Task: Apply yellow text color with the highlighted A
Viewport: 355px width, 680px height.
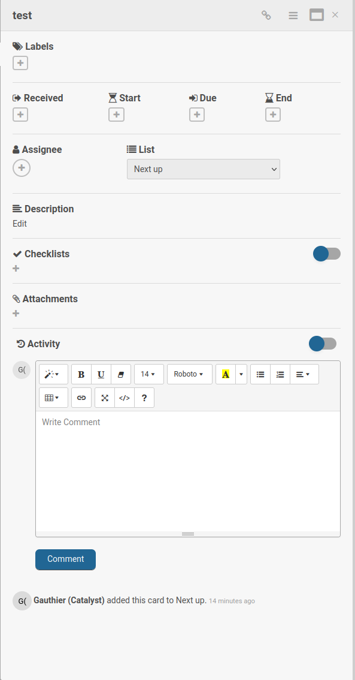Action: pyautogui.click(x=226, y=374)
